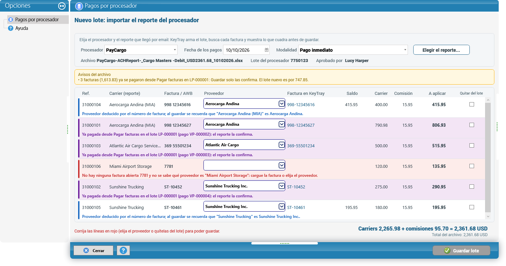
Task: Select Ayuda in the Opciones tree
Action: [x=22, y=28]
